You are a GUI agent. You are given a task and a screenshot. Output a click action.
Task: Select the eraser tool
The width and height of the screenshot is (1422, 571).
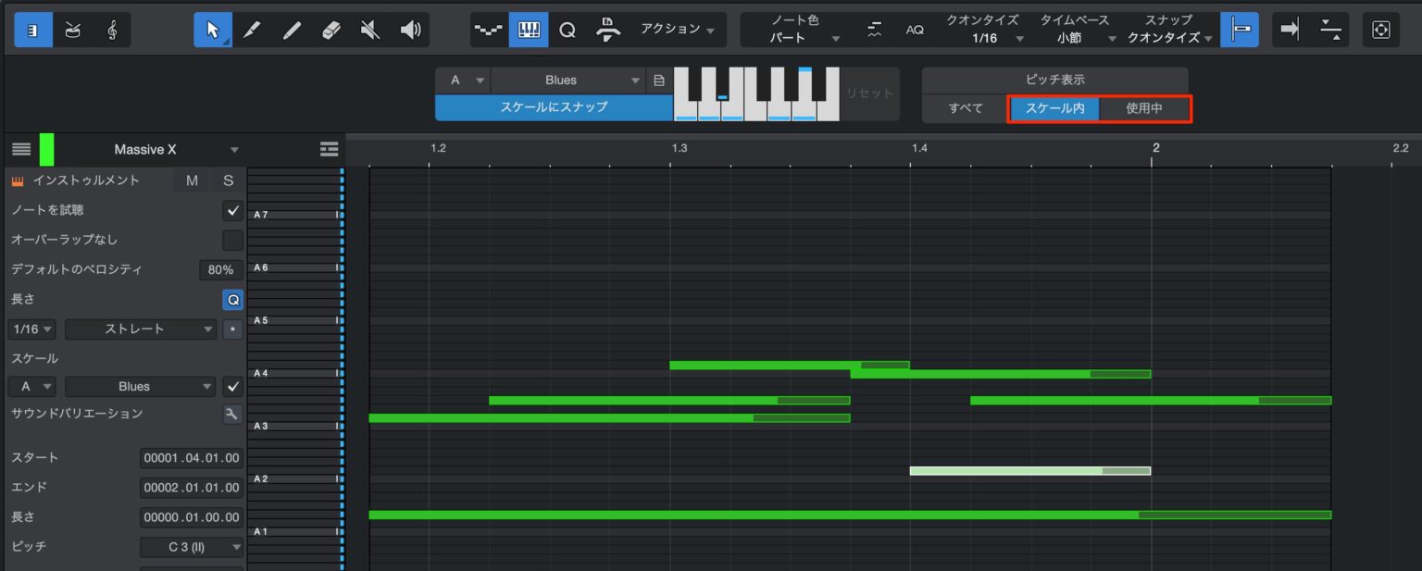(330, 29)
